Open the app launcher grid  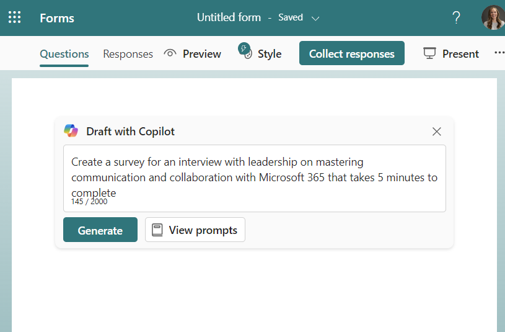[x=14, y=17]
